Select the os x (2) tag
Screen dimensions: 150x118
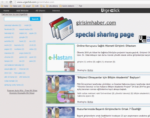click(x=32, y=41)
